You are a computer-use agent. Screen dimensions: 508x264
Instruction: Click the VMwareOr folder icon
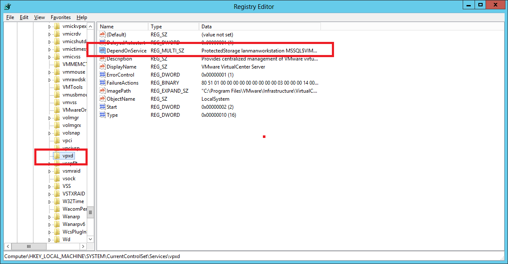tap(57, 110)
